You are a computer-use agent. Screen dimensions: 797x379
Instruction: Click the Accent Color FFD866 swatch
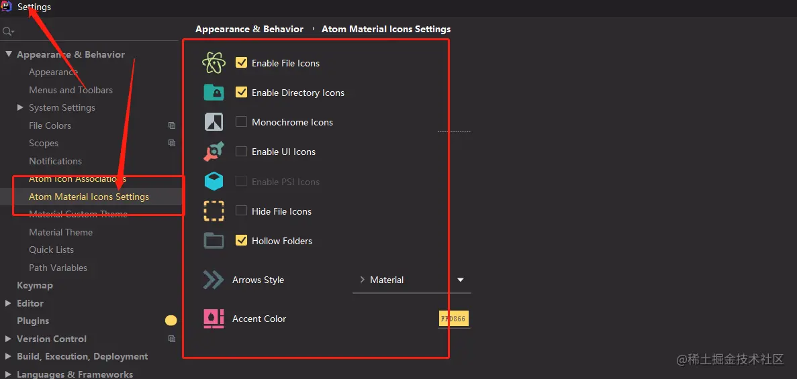click(454, 319)
